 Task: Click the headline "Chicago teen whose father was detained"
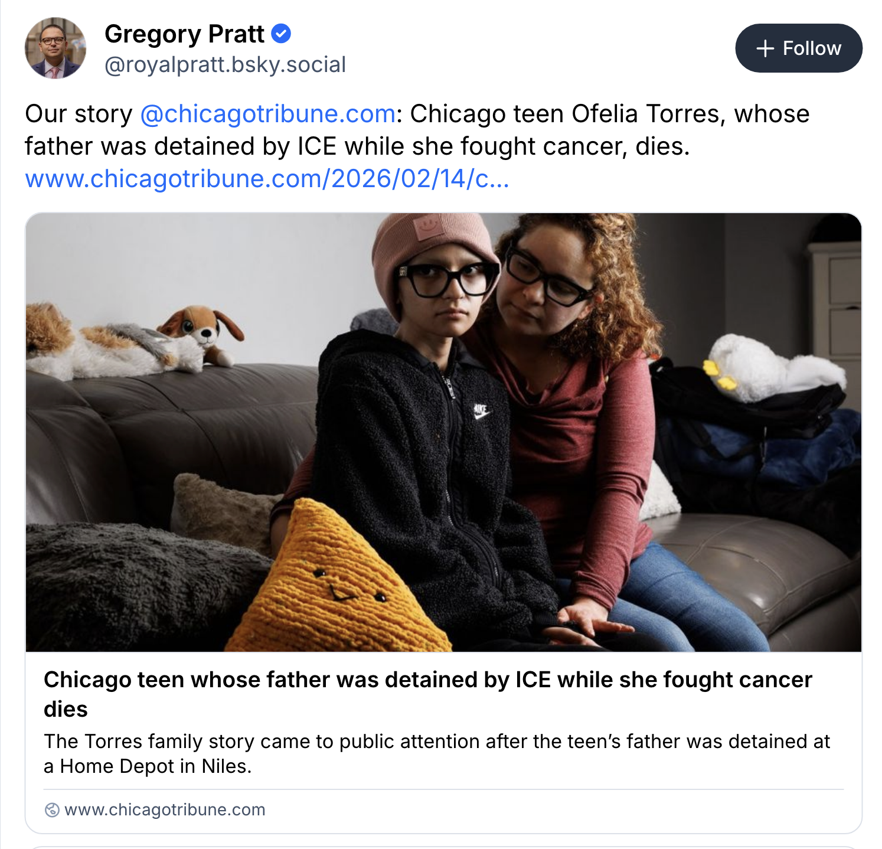[x=427, y=680]
